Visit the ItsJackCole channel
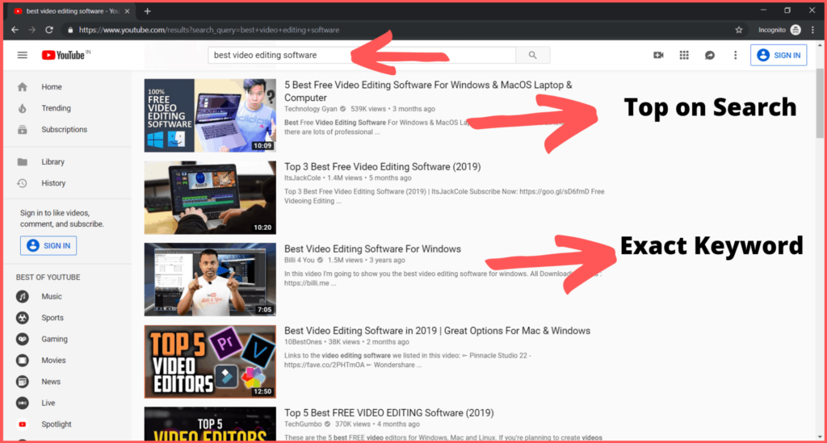827x443 pixels. pos(302,178)
